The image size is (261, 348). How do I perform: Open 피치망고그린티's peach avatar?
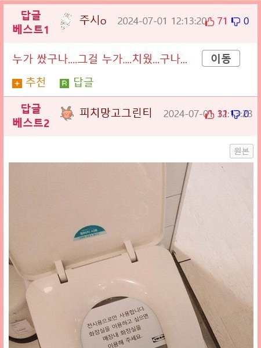click(x=67, y=113)
